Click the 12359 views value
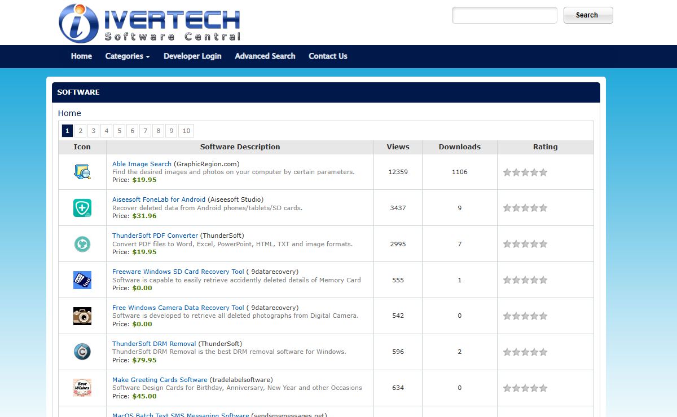677x417 pixels. (x=398, y=172)
